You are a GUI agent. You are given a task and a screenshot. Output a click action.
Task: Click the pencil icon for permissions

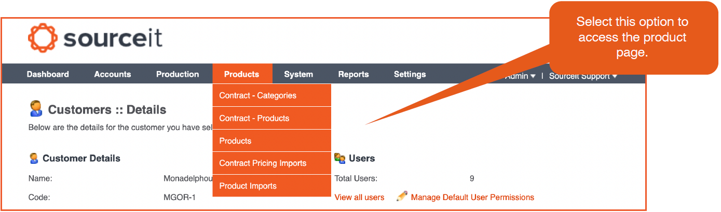(402, 196)
